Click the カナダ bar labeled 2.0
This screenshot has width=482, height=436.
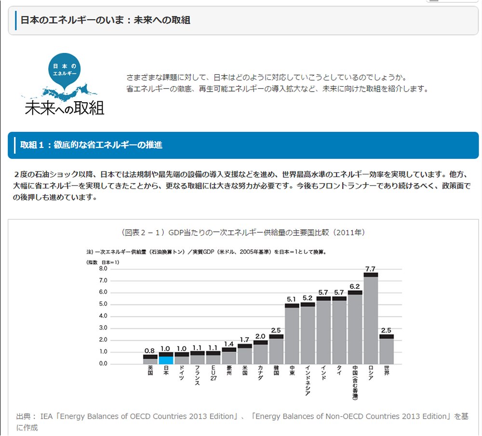point(260,352)
